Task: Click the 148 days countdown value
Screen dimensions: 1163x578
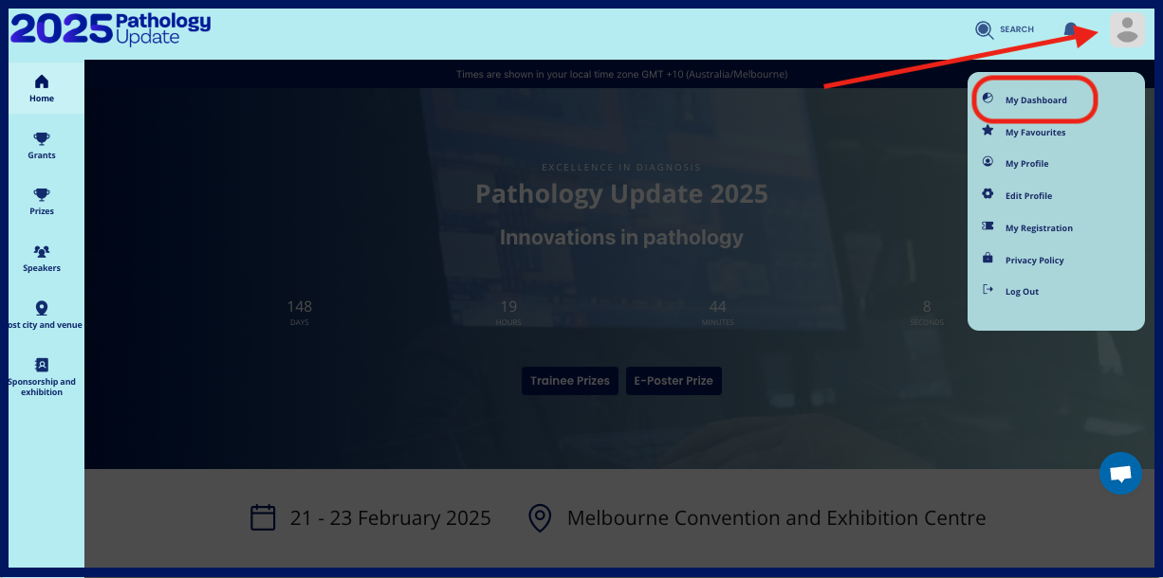Action: coord(300,306)
